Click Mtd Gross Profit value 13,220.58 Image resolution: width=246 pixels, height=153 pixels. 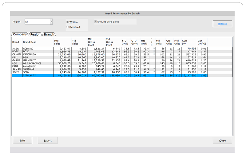(98, 60)
